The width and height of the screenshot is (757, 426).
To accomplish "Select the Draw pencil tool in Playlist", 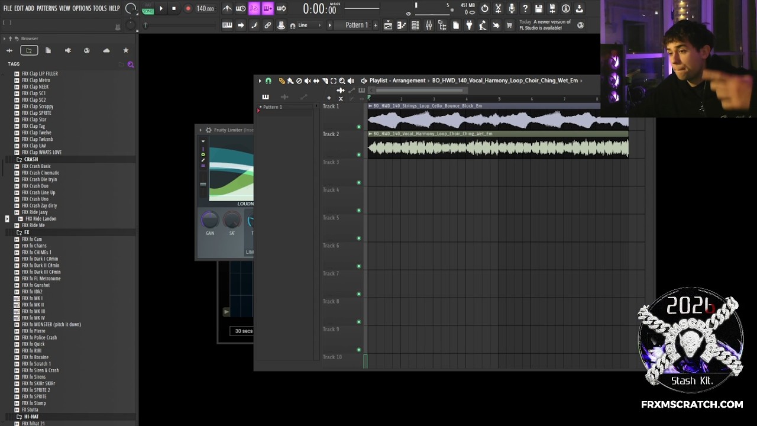I will pyautogui.click(x=282, y=80).
